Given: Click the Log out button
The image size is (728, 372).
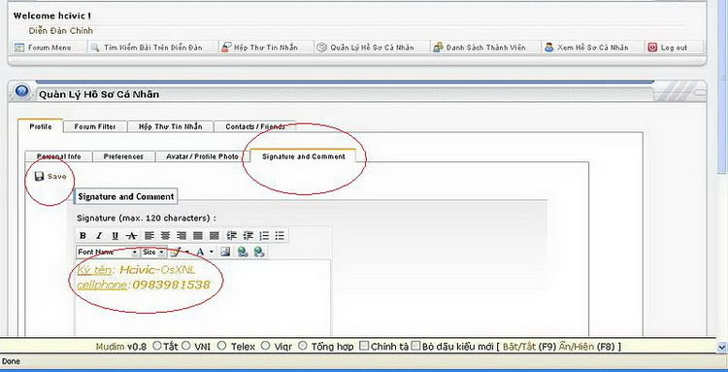Looking at the screenshot, I should click(x=674, y=48).
